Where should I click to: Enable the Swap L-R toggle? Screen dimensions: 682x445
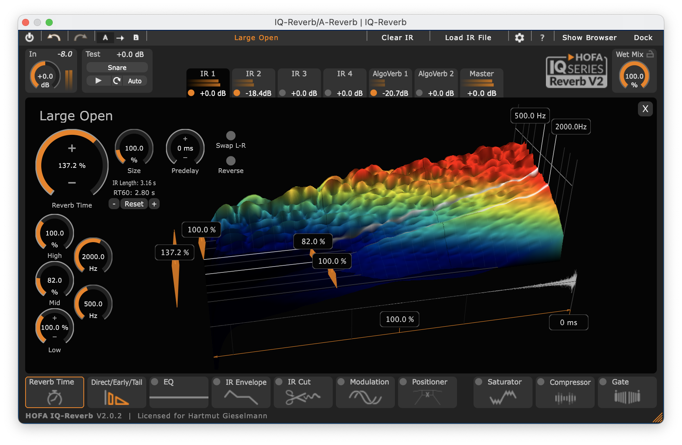tap(231, 136)
